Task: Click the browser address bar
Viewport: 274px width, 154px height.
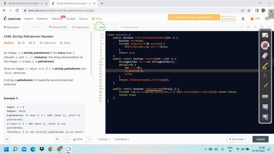Action: [x=131, y=10]
